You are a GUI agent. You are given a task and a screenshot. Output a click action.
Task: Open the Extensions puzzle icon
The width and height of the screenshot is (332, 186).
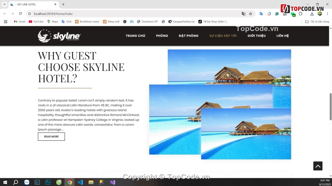301,14
